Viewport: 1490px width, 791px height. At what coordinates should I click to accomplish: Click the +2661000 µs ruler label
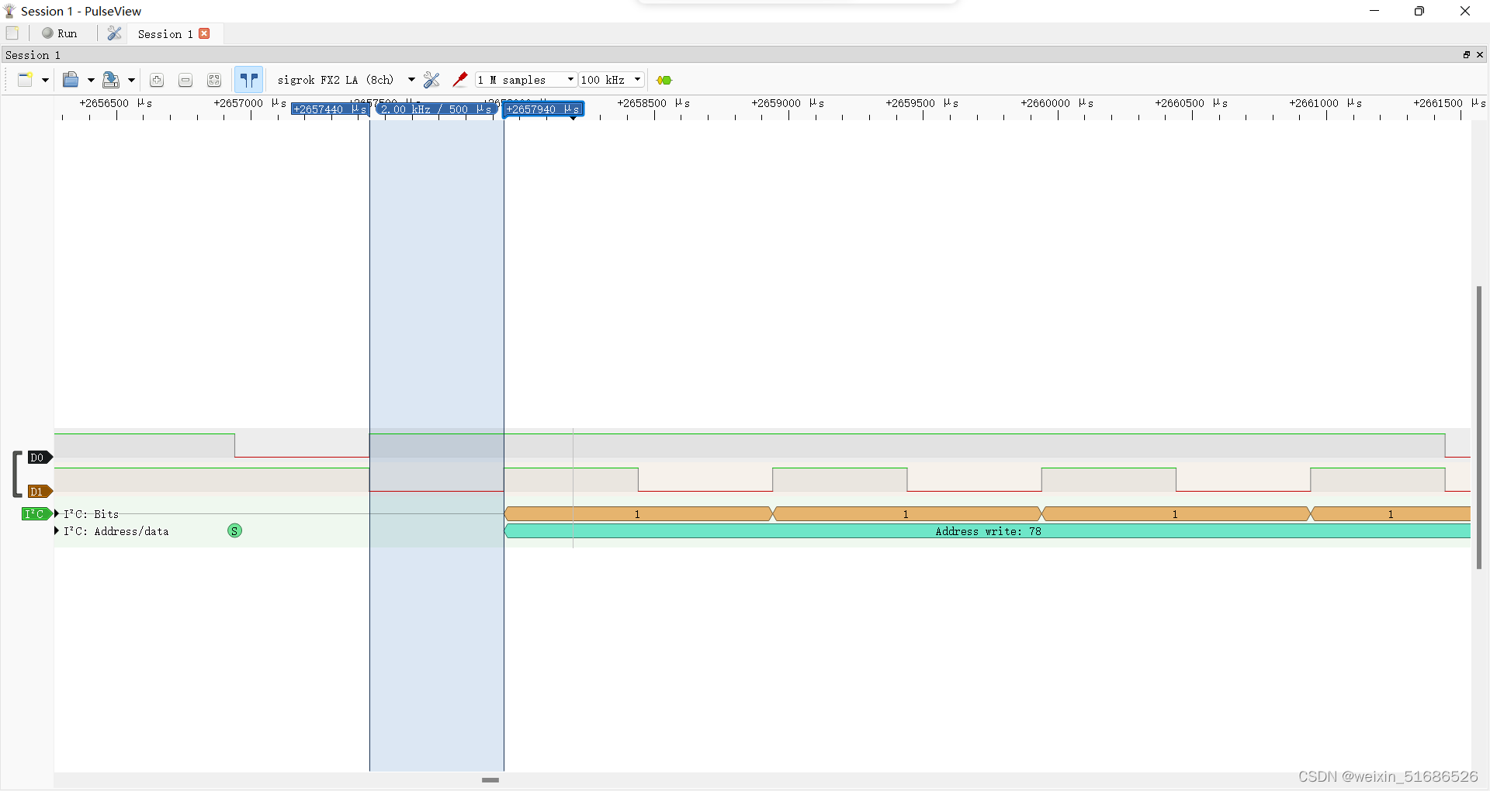[1325, 103]
